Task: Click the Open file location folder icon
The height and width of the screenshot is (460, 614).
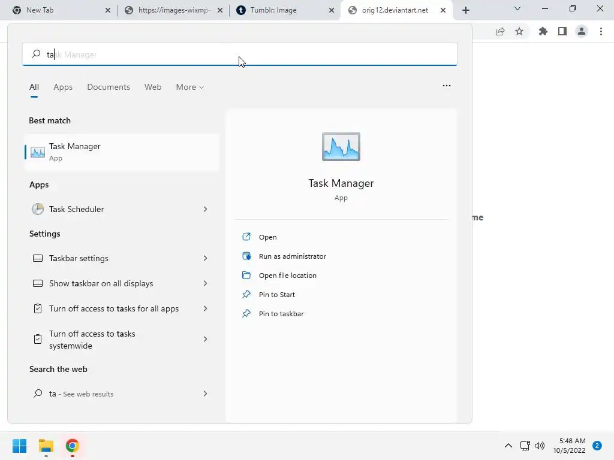Action: tap(246, 275)
